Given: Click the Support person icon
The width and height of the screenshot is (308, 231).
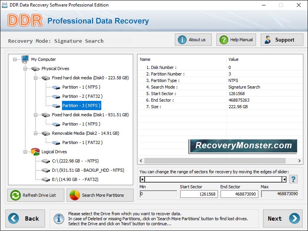Looking at the screenshot, I should [x=268, y=39].
